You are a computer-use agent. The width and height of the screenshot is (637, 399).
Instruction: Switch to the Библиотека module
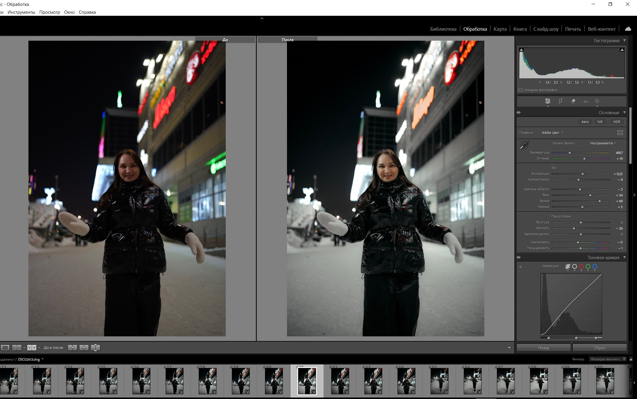pyautogui.click(x=443, y=29)
